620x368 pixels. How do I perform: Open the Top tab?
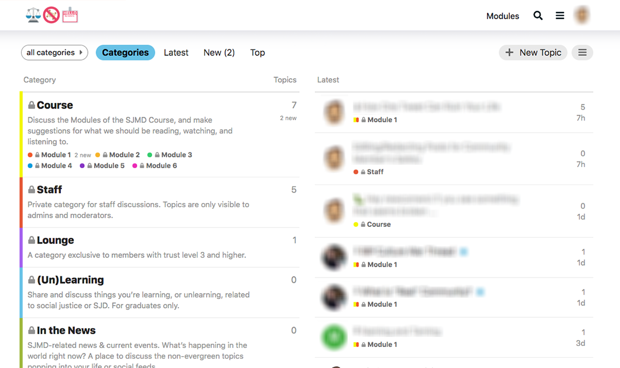point(257,52)
